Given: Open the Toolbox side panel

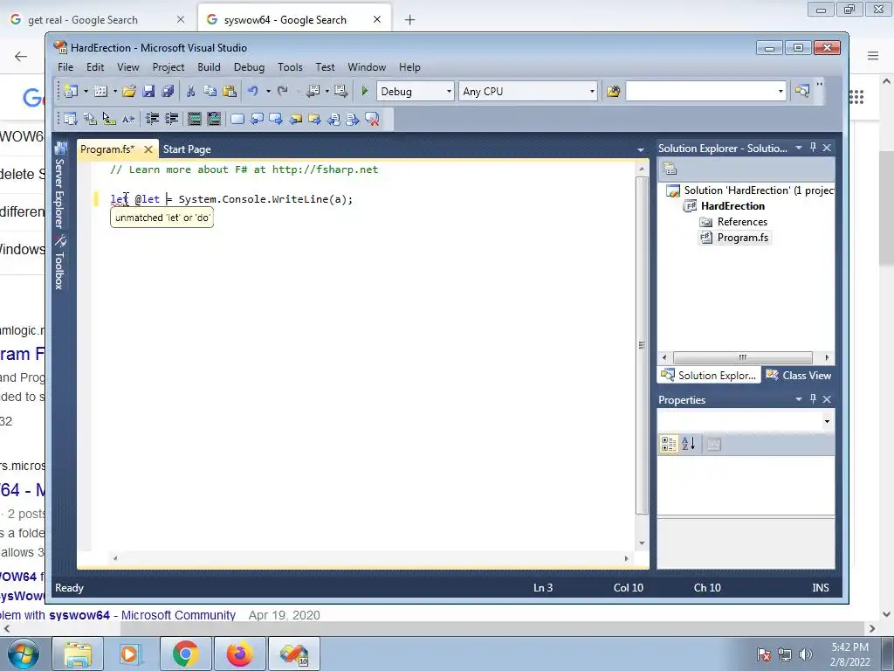Looking at the screenshot, I should click(60, 262).
